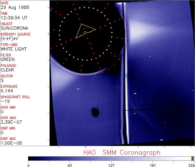Select the WHITE LIGHT observation type
The width and height of the screenshot is (195, 167).
(14, 49)
